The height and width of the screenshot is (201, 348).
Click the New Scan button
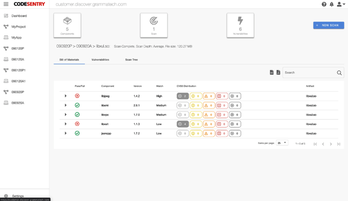click(x=328, y=25)
